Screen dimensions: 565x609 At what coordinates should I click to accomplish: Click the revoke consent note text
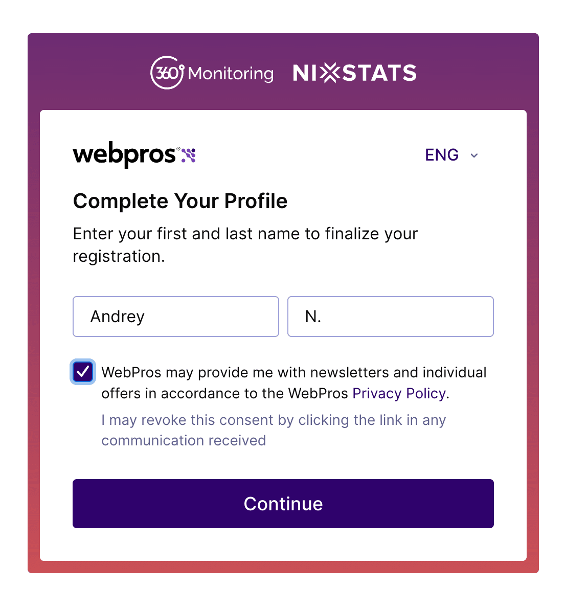click(x=273, y=430)
